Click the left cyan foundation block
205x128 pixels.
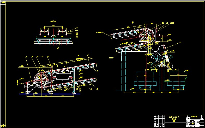[x=146, y=79]
